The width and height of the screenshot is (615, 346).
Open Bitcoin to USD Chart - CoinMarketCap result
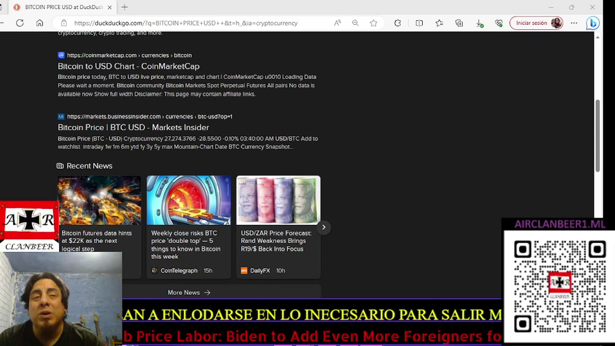128,66
